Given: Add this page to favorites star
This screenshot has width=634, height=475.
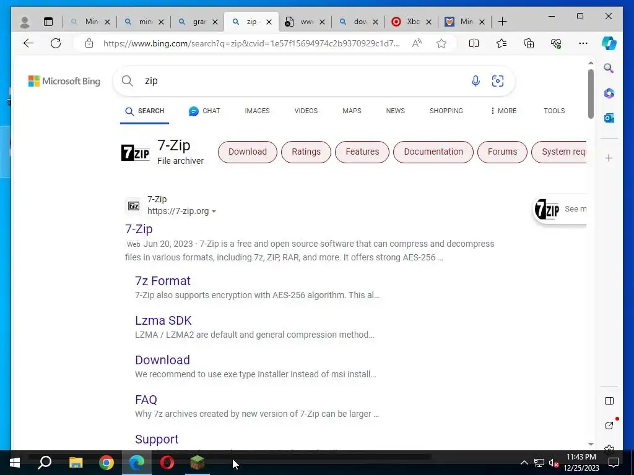Looking at the screenshot, I should 441,43.
